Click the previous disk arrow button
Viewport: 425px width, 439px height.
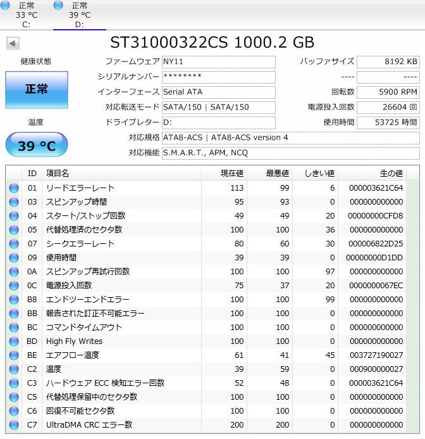(13, 44)
